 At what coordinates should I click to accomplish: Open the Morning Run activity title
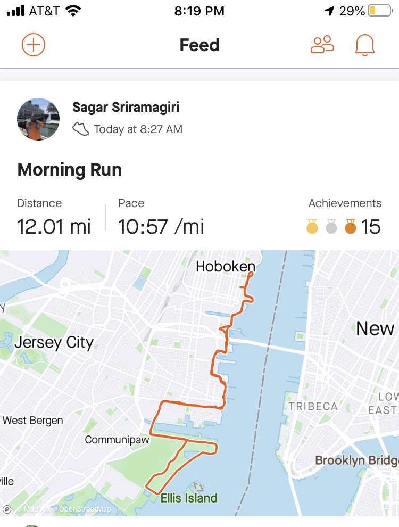(70, 170)
